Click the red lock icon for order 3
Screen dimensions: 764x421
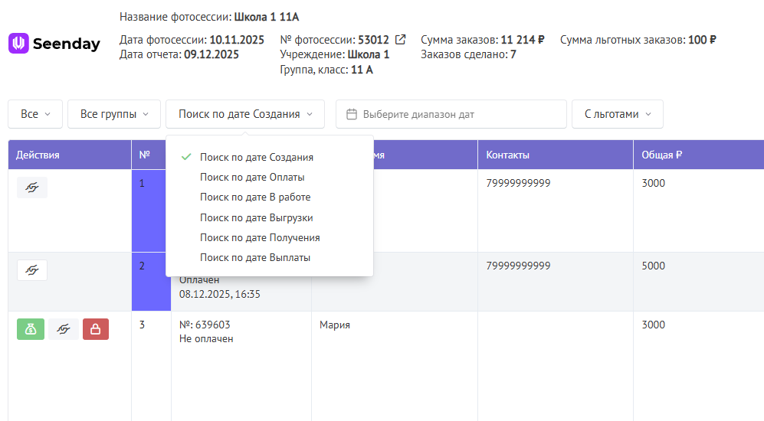point(96,329)
